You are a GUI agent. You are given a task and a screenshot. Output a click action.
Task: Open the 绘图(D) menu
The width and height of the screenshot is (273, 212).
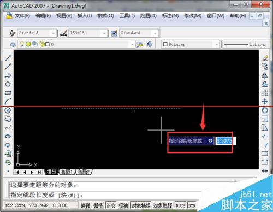[149, 16]
